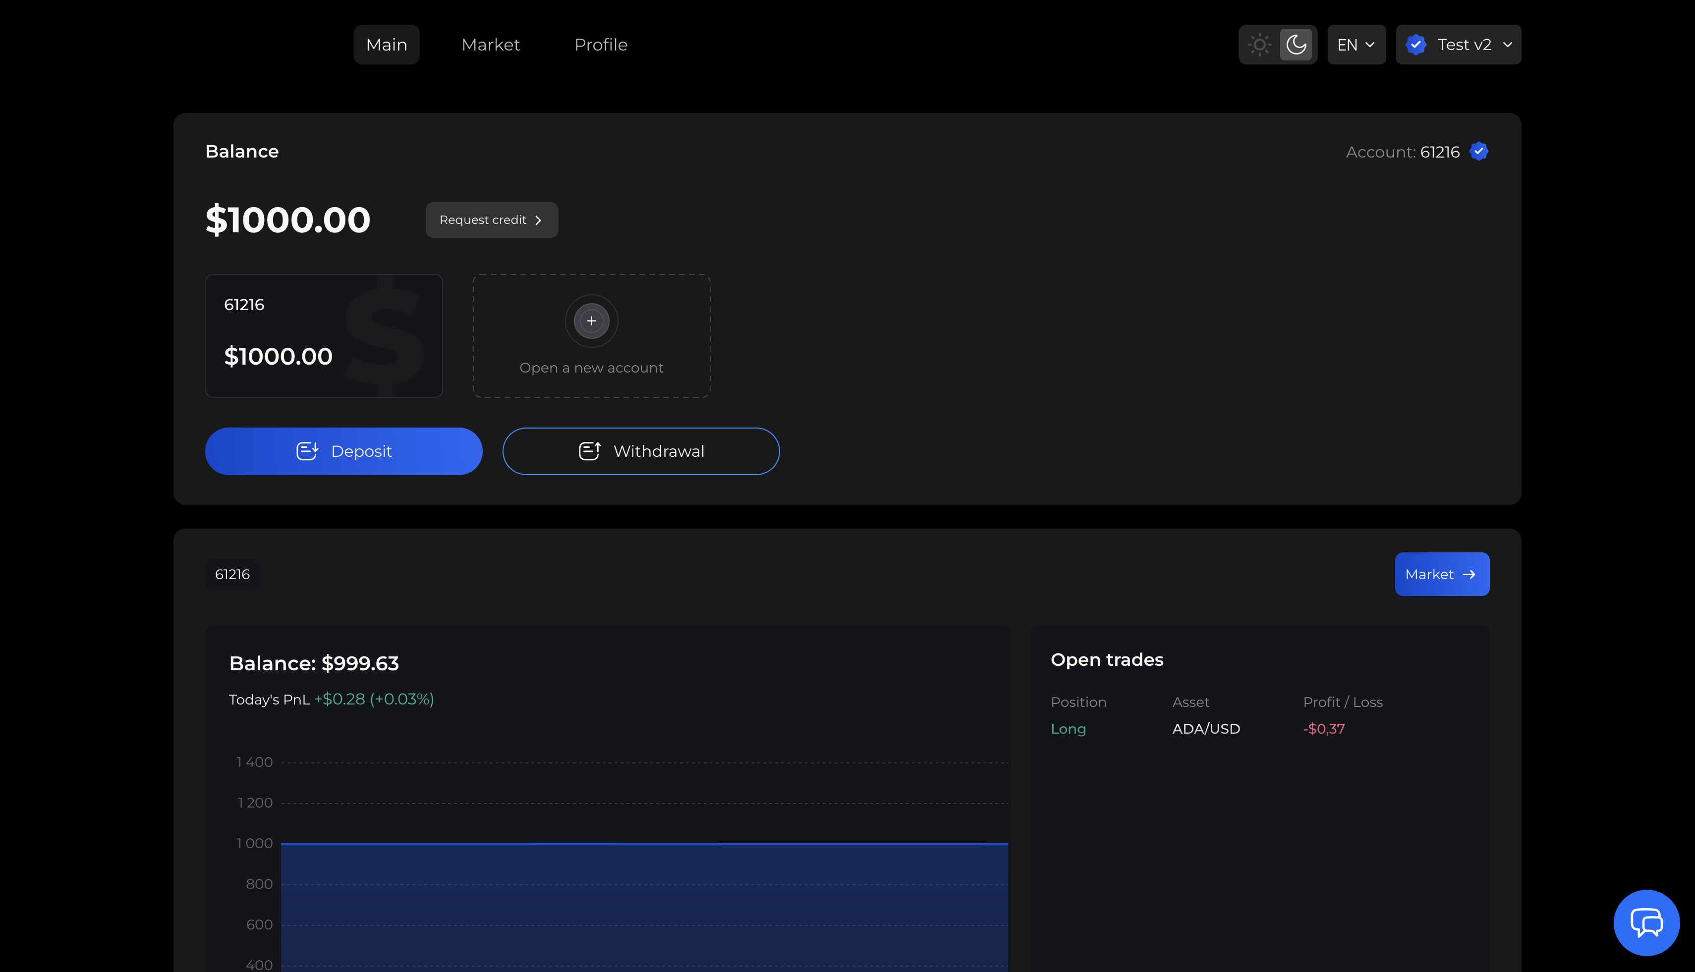Click verified badge next to Account 61216
The height and width of the screenshot is (972, 1695).
pos(1478,152)
